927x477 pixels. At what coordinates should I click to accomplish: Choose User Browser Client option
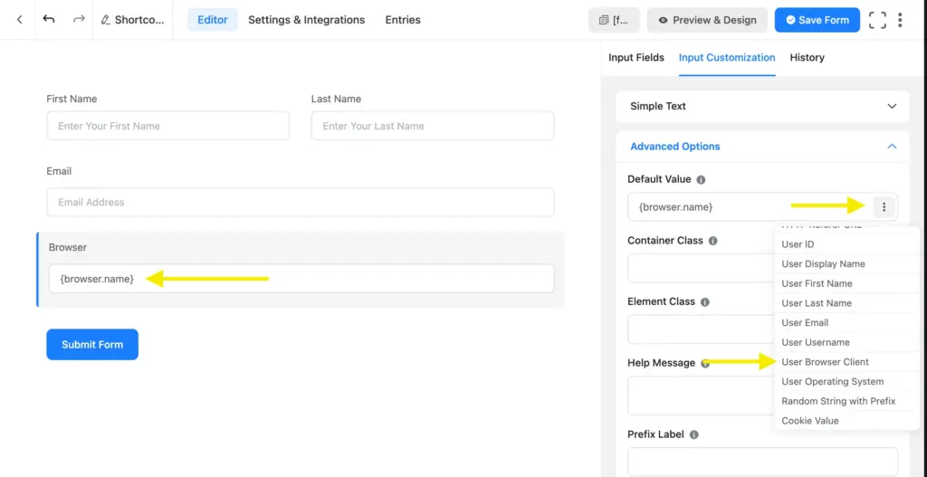tap(846, 362)
